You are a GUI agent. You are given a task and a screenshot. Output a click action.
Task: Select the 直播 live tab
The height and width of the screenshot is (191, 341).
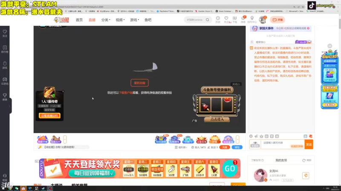92,20
